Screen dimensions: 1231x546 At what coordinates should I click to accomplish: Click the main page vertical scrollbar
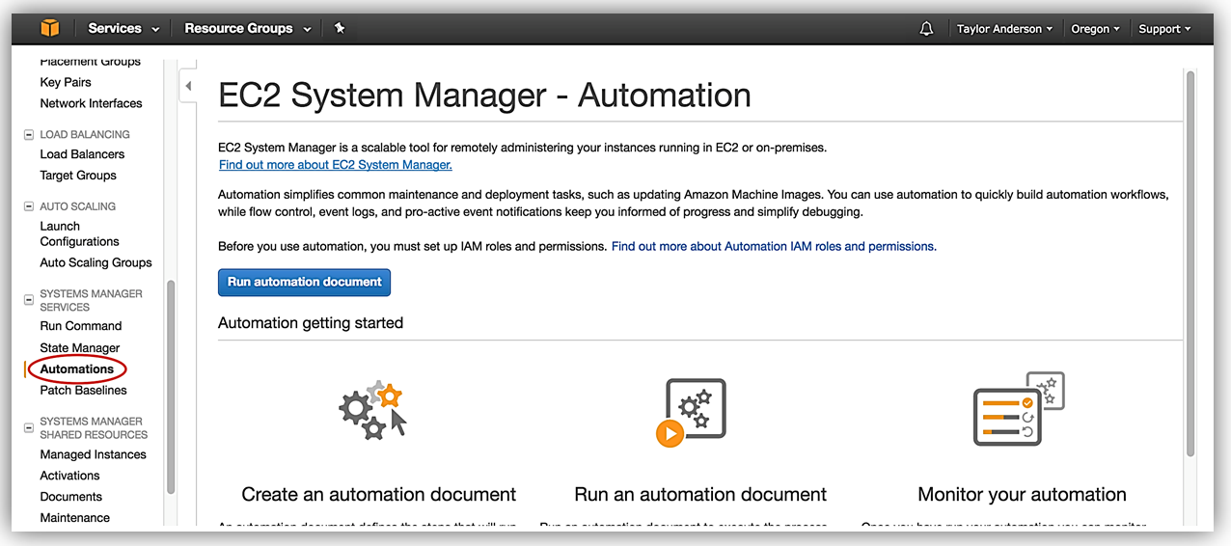click(1190, 260)
